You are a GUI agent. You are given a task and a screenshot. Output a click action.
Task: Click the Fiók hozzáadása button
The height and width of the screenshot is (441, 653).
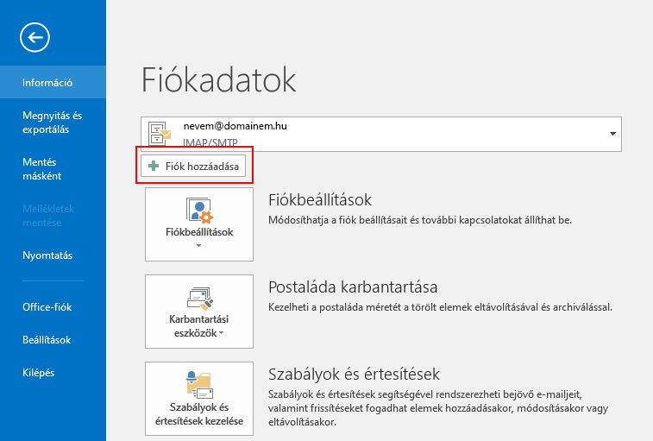click(193, 166)
